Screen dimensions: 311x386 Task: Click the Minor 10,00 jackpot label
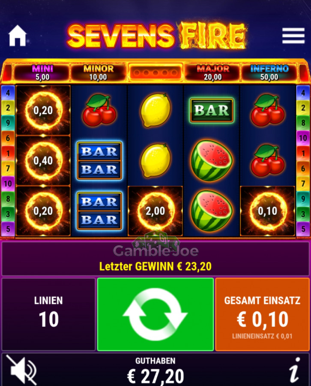point(99,72)
